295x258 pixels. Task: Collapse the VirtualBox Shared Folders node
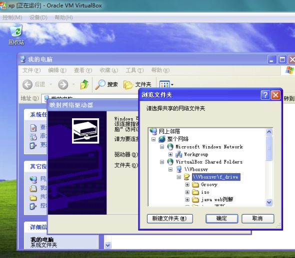coord(162,162)
